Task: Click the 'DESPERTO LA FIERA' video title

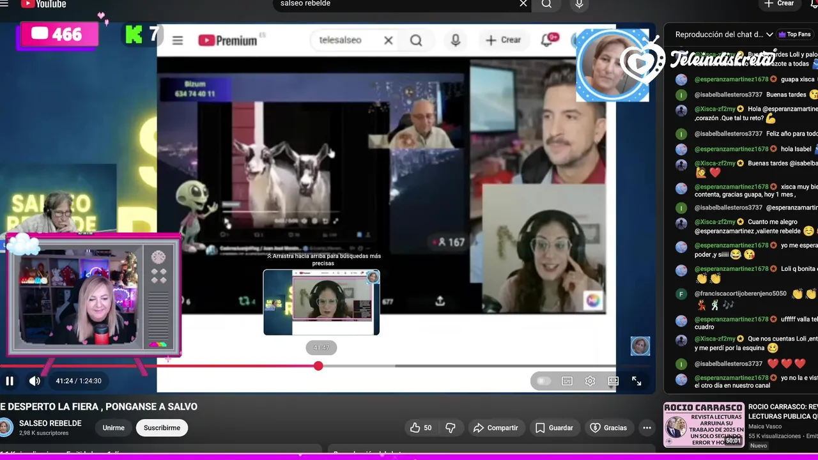Action: point(98,406)
